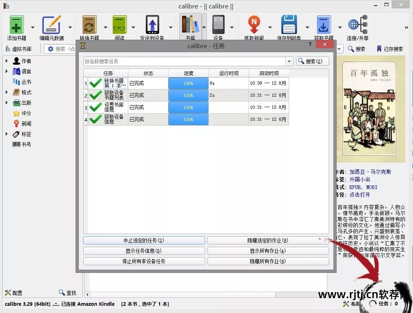
Task: Expand the 作者 (Authors) category
Action: click(x=6, y=61)
